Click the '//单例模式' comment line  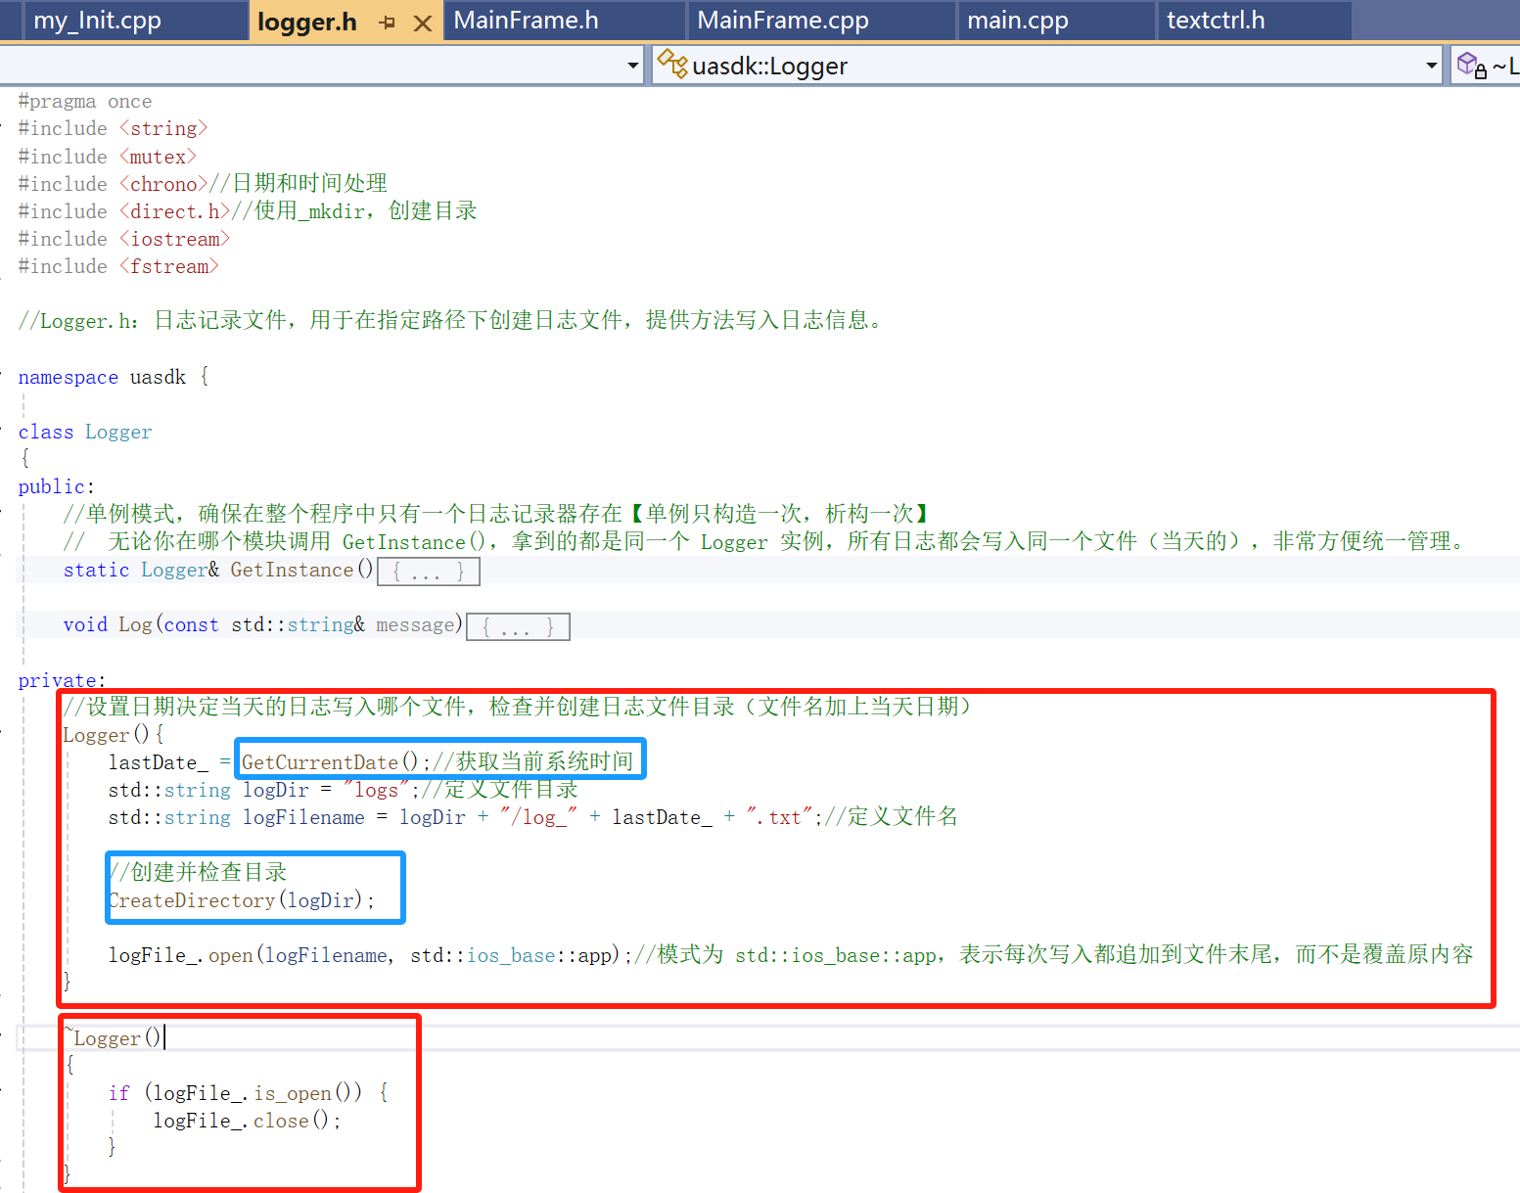pyautogui.click(x=497, y=514)
